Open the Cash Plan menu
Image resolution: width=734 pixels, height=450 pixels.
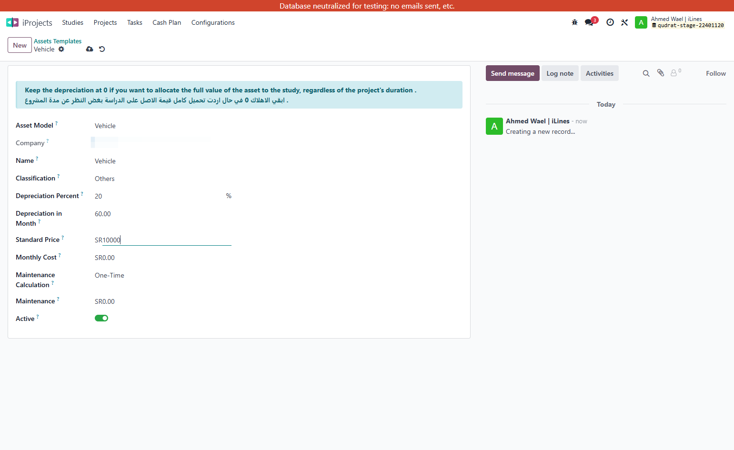[167, 22]
